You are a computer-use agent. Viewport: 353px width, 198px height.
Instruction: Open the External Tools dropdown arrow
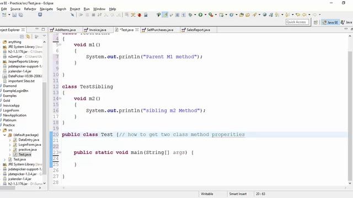tap(216, 15)
